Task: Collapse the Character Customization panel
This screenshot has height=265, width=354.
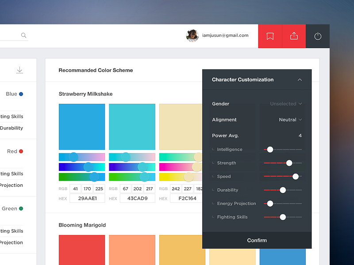Action: tap(299, 79)
